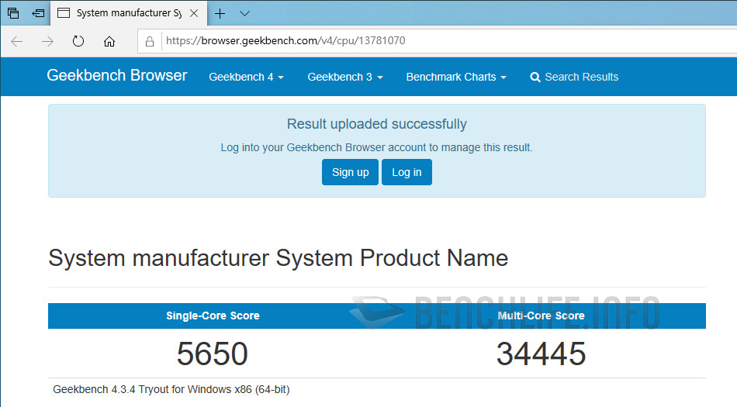Click the browser forward arrow
Image resolution: width=737 pixels, height=407 pixels.
(x=47, y=41)
